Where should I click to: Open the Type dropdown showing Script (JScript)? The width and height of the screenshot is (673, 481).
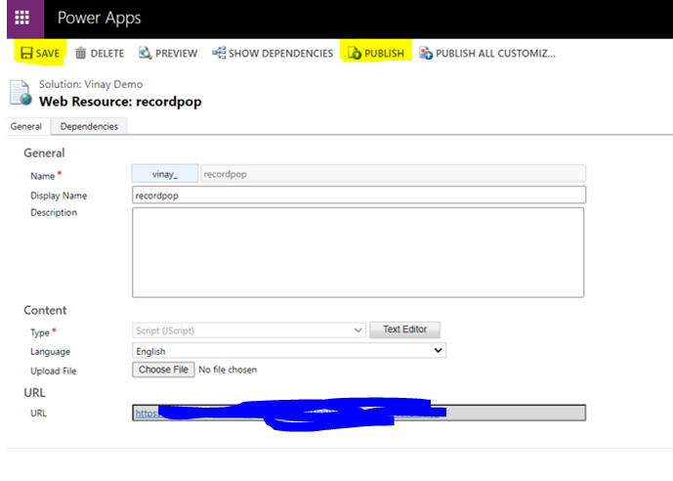pyautogui.click(x=249, y=330)
